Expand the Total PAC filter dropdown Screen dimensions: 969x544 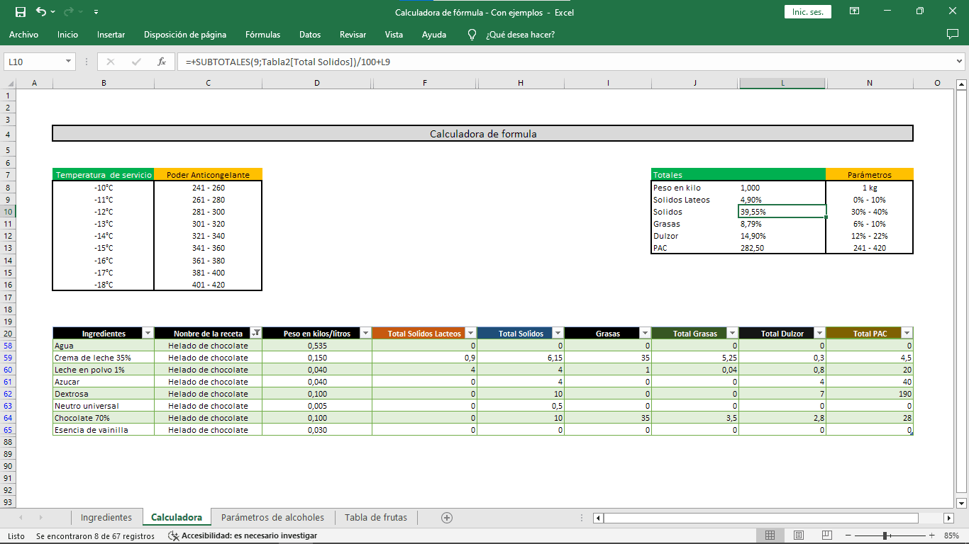(906, 333)
